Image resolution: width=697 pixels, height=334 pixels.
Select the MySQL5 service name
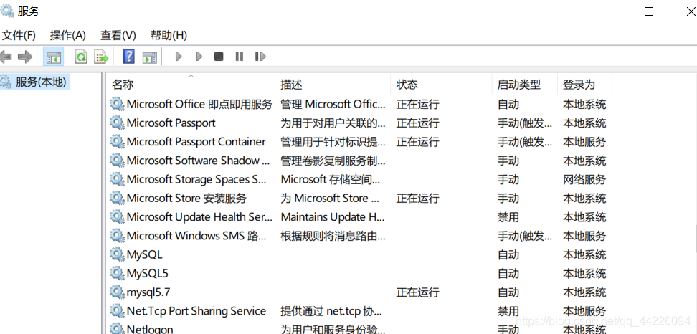tap(148, 273)
